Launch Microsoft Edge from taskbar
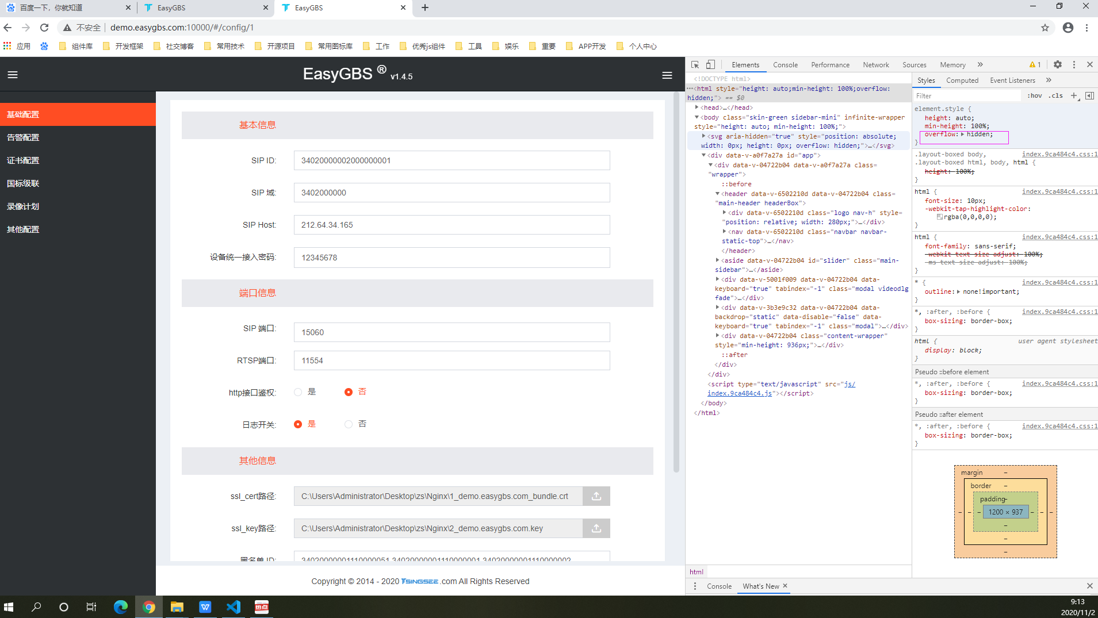The width and height of the screenshot is (1098, 618). 121,607
